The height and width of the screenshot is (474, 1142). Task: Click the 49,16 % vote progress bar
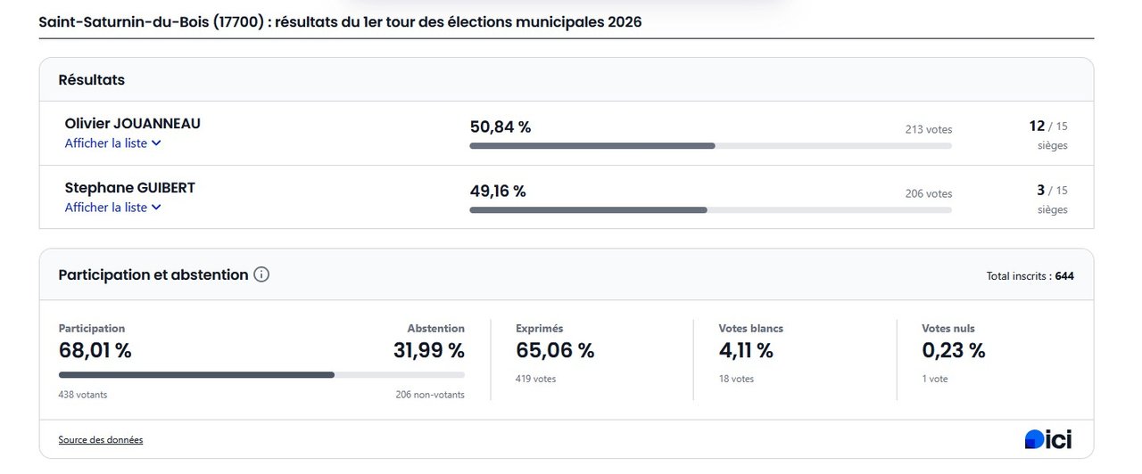[x=710, y=210]
